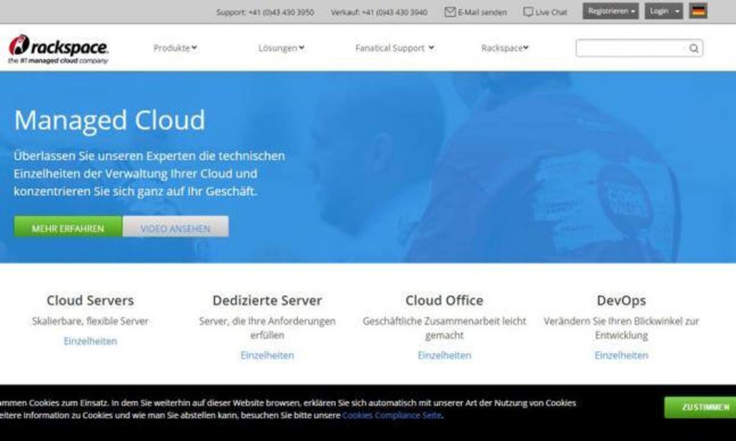This screenshot has width=736, height=441.
Task: Click the search magnifier icon
Action: click(695, 47)
